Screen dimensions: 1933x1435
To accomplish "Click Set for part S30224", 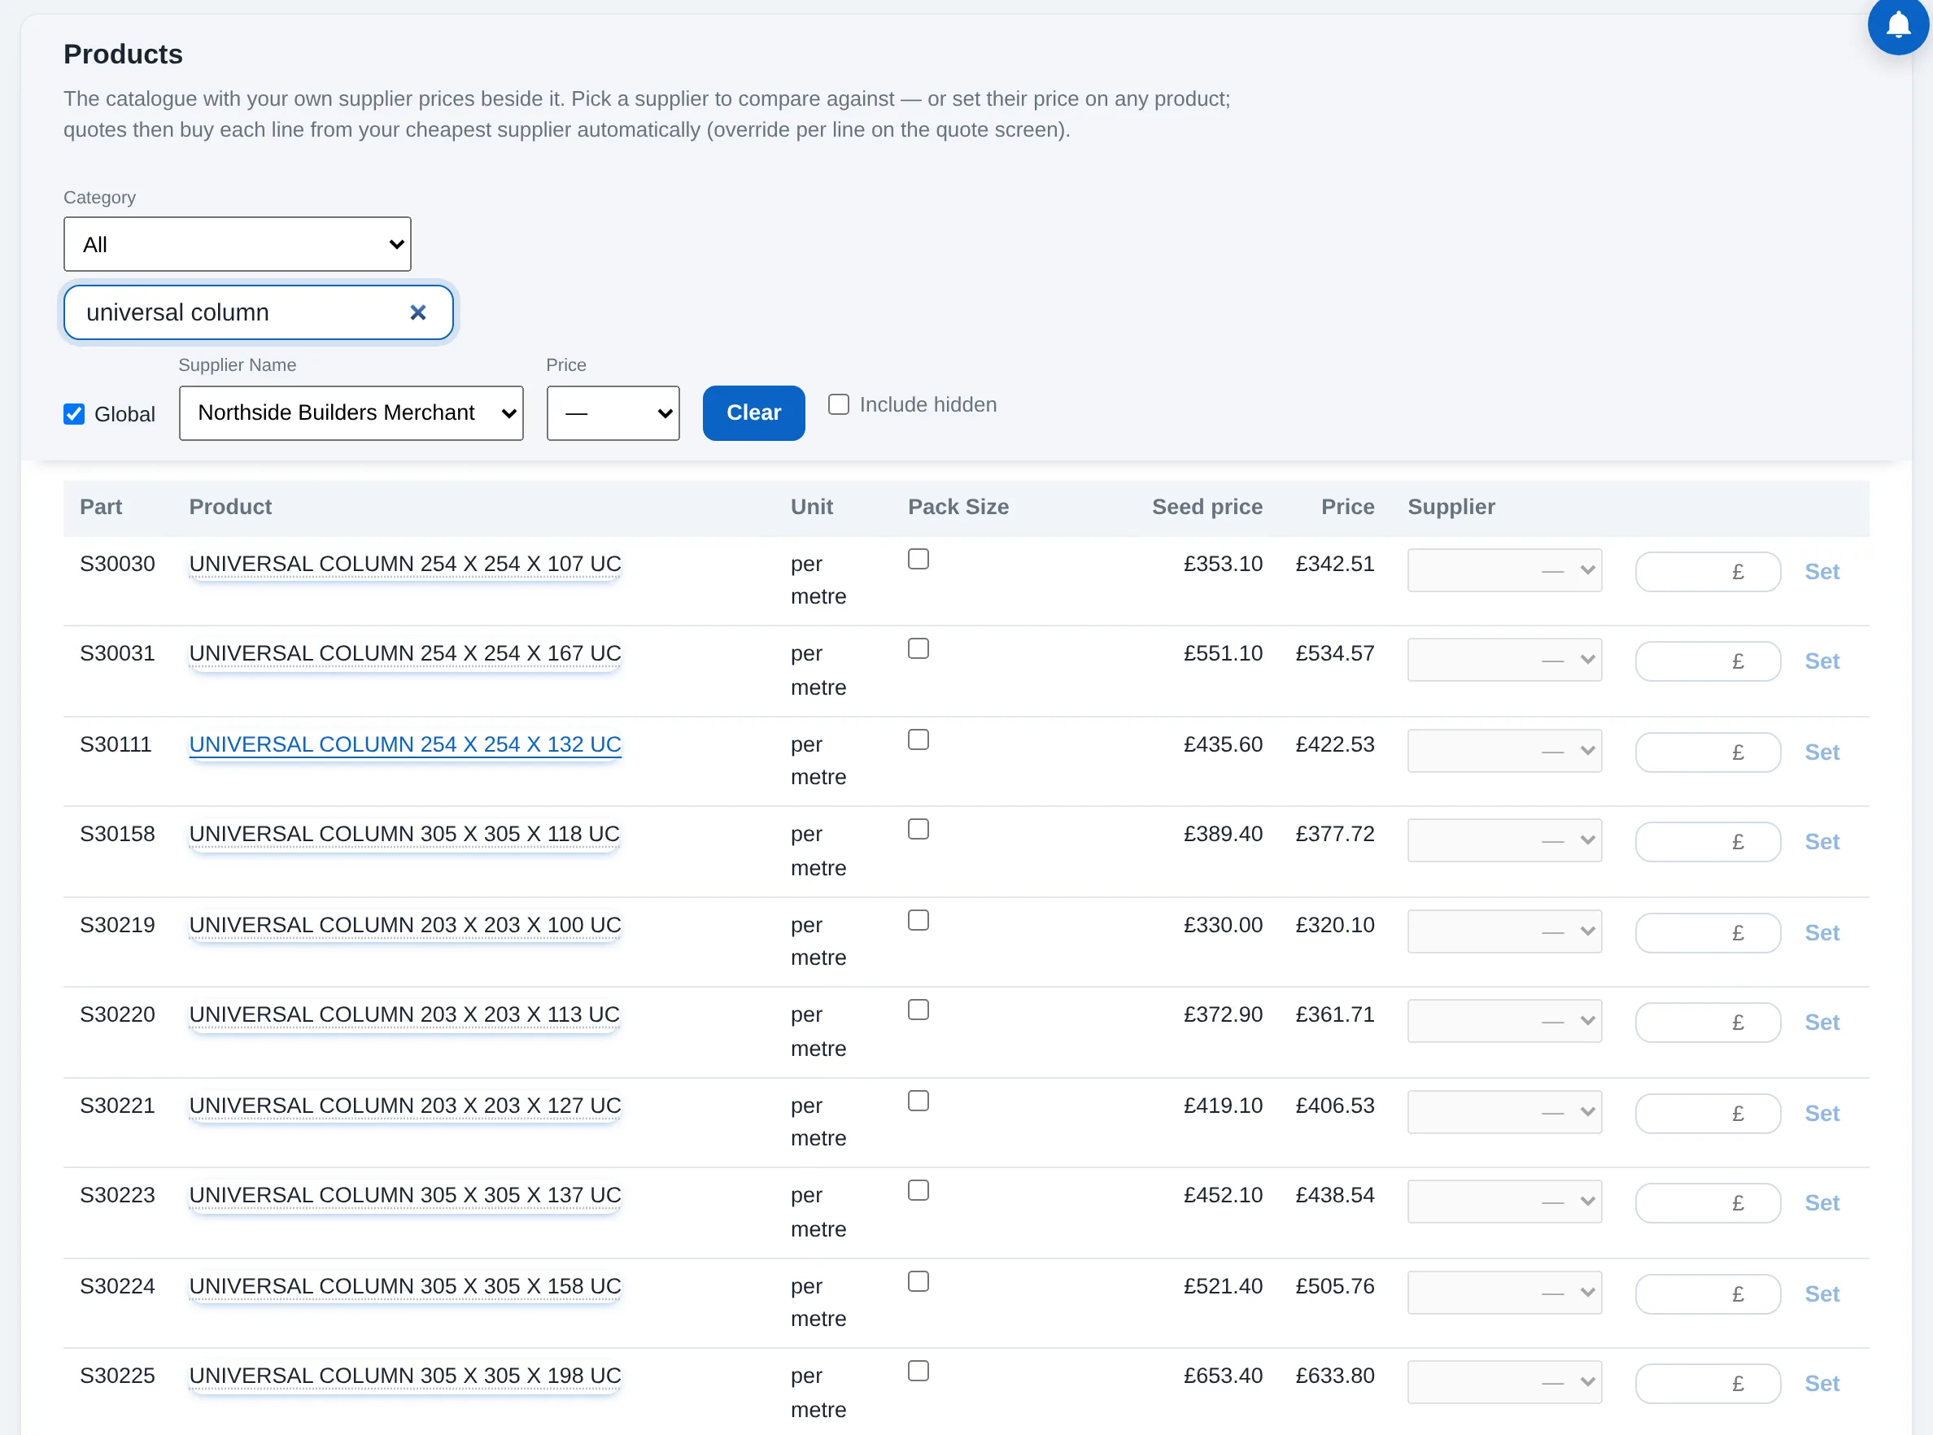I will (1822, 1295).
